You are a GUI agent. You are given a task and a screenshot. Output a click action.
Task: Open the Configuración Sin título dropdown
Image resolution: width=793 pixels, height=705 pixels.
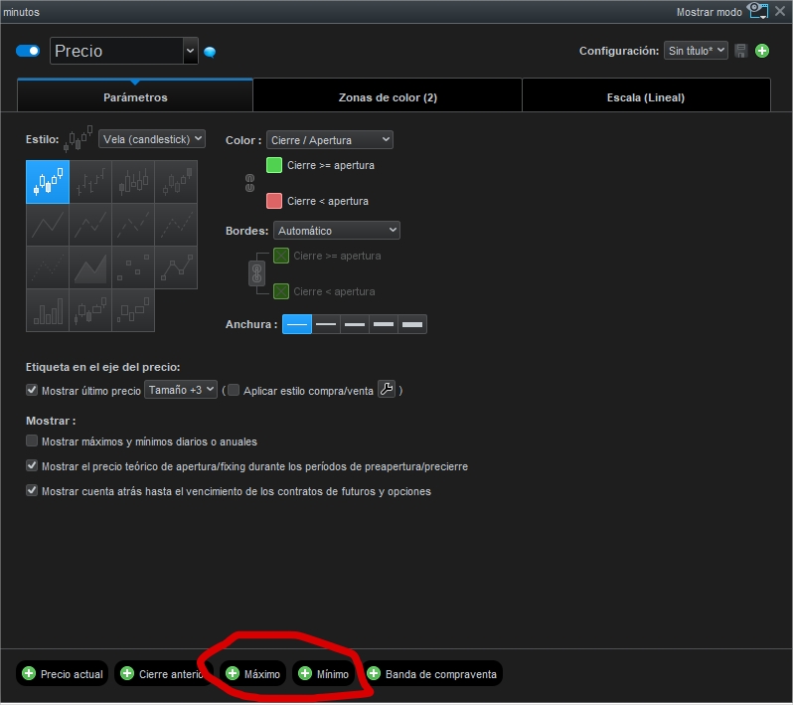696,51
